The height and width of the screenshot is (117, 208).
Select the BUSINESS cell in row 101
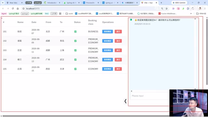pos(93,32)
